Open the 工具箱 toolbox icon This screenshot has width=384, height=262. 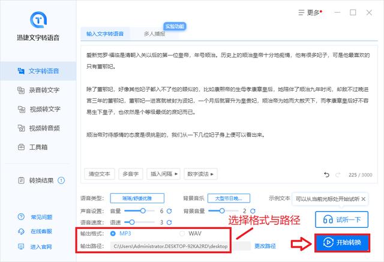(x=21, y=146)
